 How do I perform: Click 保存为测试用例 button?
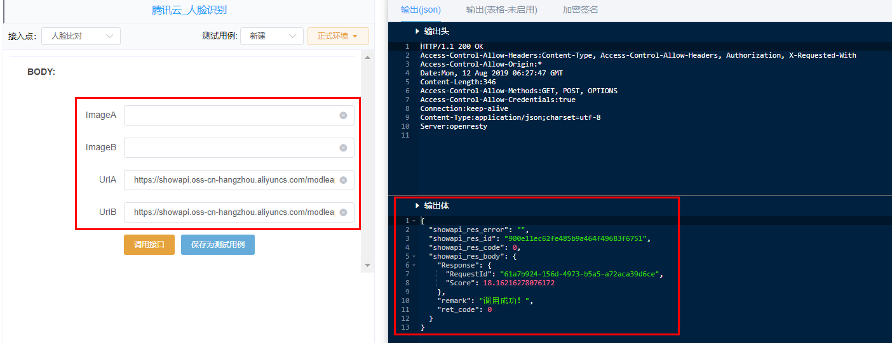(218, 244)
